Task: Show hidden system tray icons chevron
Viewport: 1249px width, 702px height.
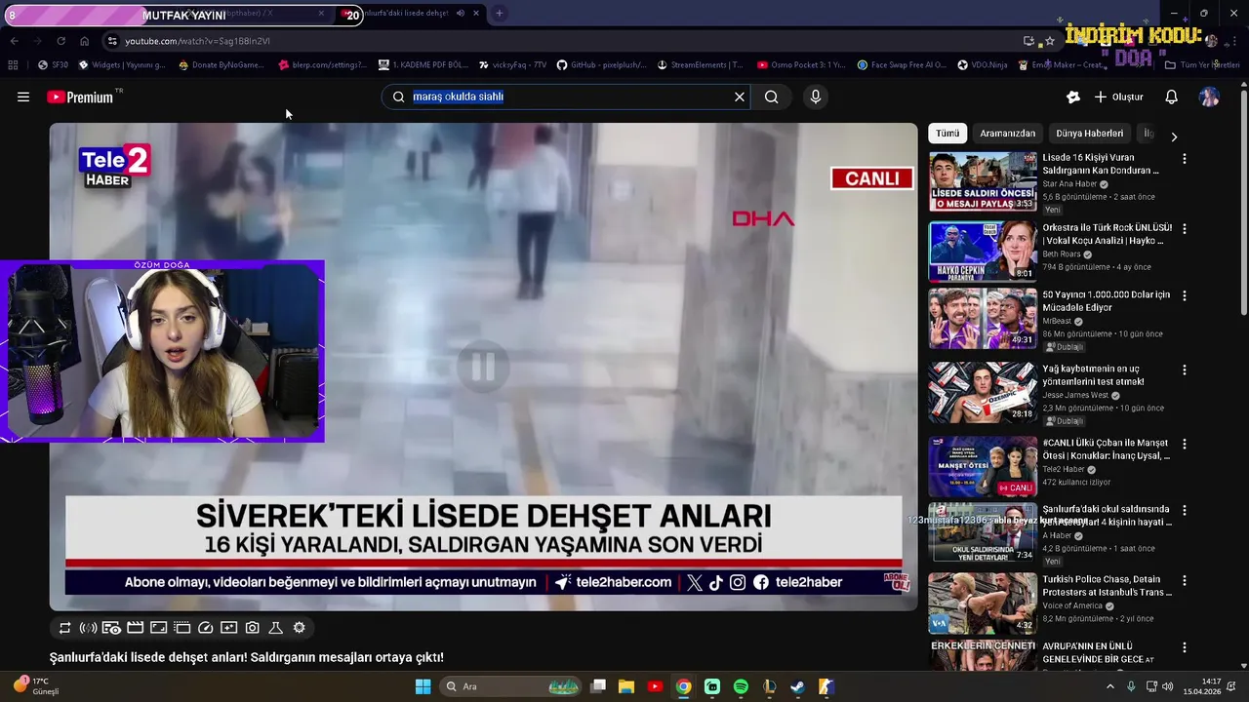Action: (x=1109, y=686)
